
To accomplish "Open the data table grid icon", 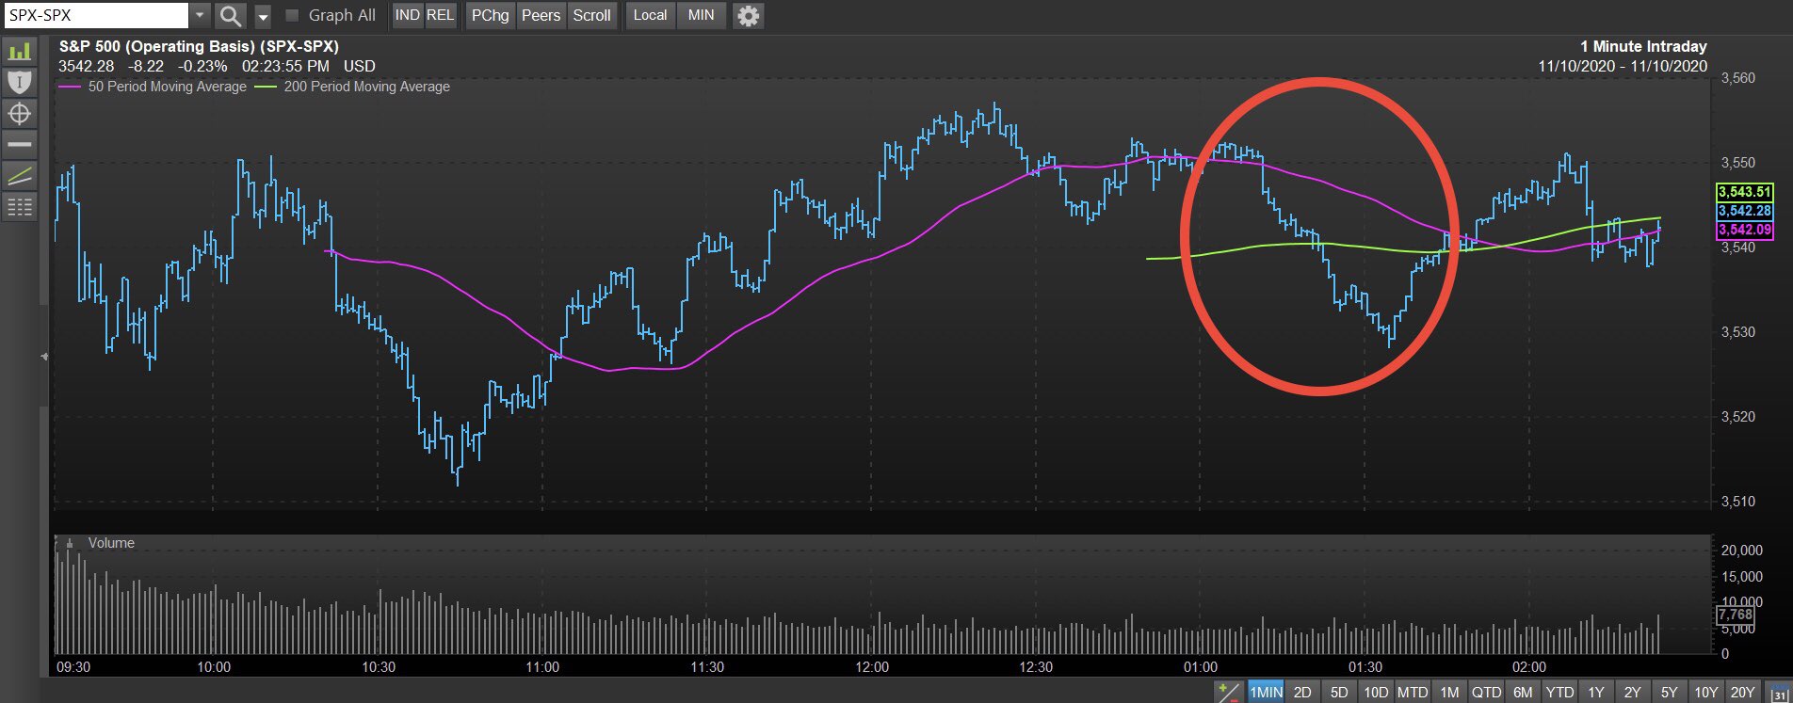I will (x=20, y=207).
